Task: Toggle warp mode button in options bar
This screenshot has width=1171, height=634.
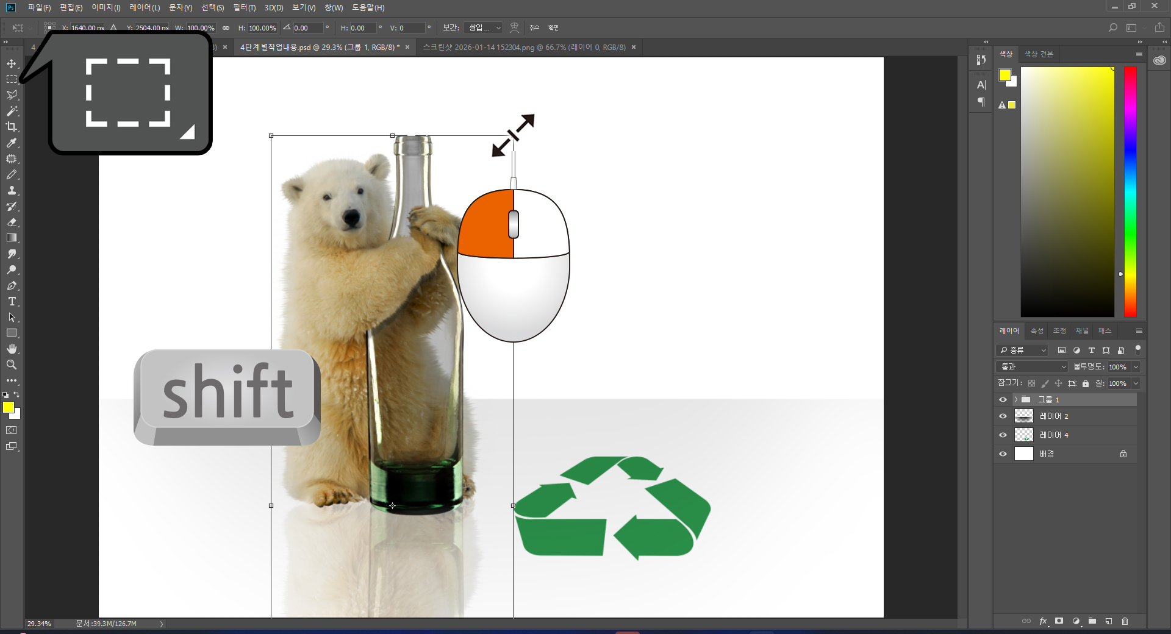Action: point(514,27)
